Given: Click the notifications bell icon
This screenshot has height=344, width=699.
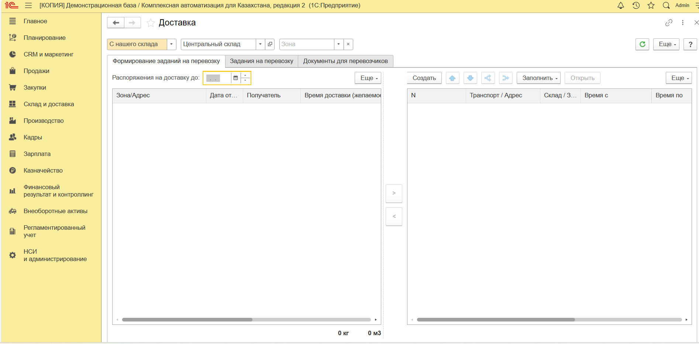Looking at the screenshot, I should [621, 6].
